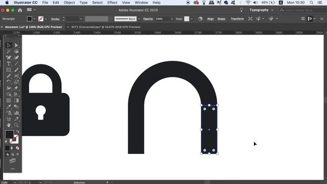This screenshot has height=184, width=327.
Task: Open the Recolor Artwork wheel icon
Action: click(x=200, y=19)
